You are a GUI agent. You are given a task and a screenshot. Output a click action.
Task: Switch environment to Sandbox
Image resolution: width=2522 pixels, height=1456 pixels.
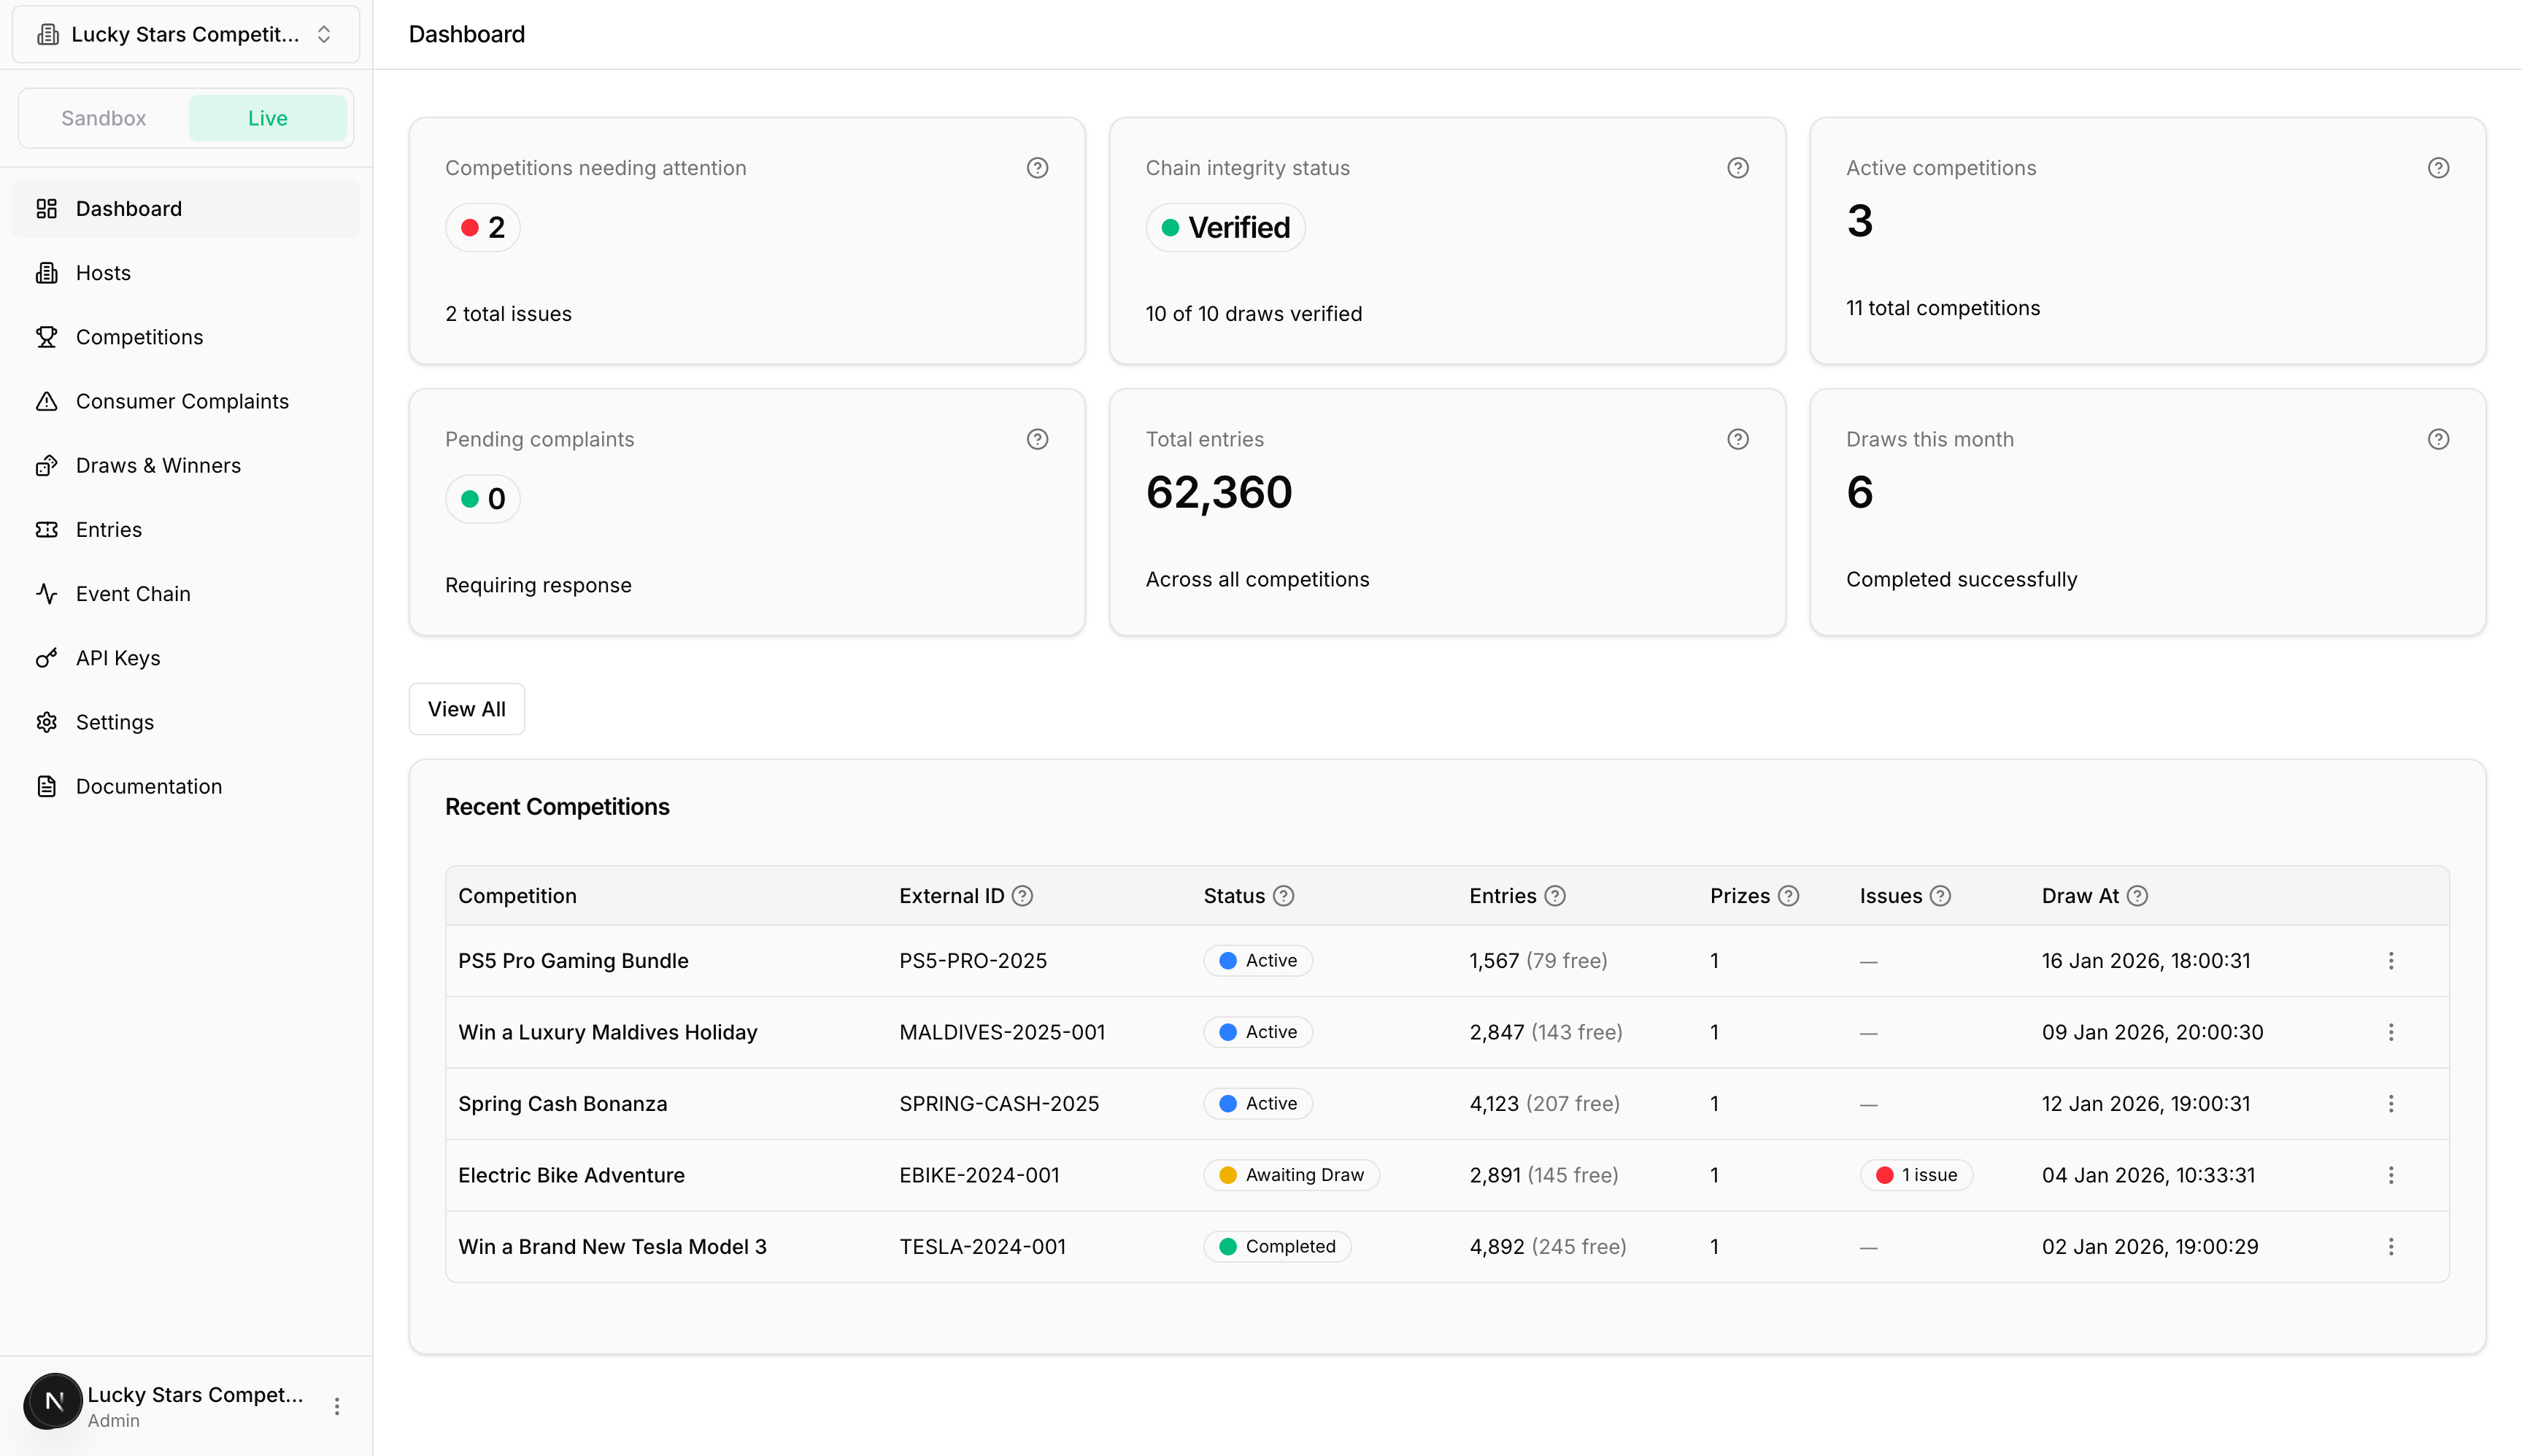[x=104, y=118]
